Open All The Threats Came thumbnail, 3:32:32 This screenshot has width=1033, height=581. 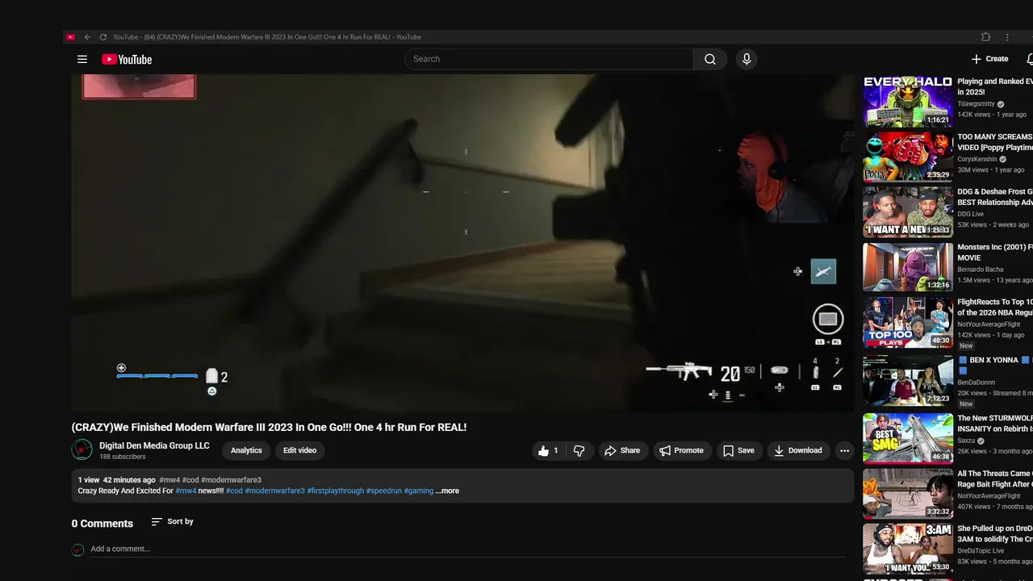(x=908, y=493)
